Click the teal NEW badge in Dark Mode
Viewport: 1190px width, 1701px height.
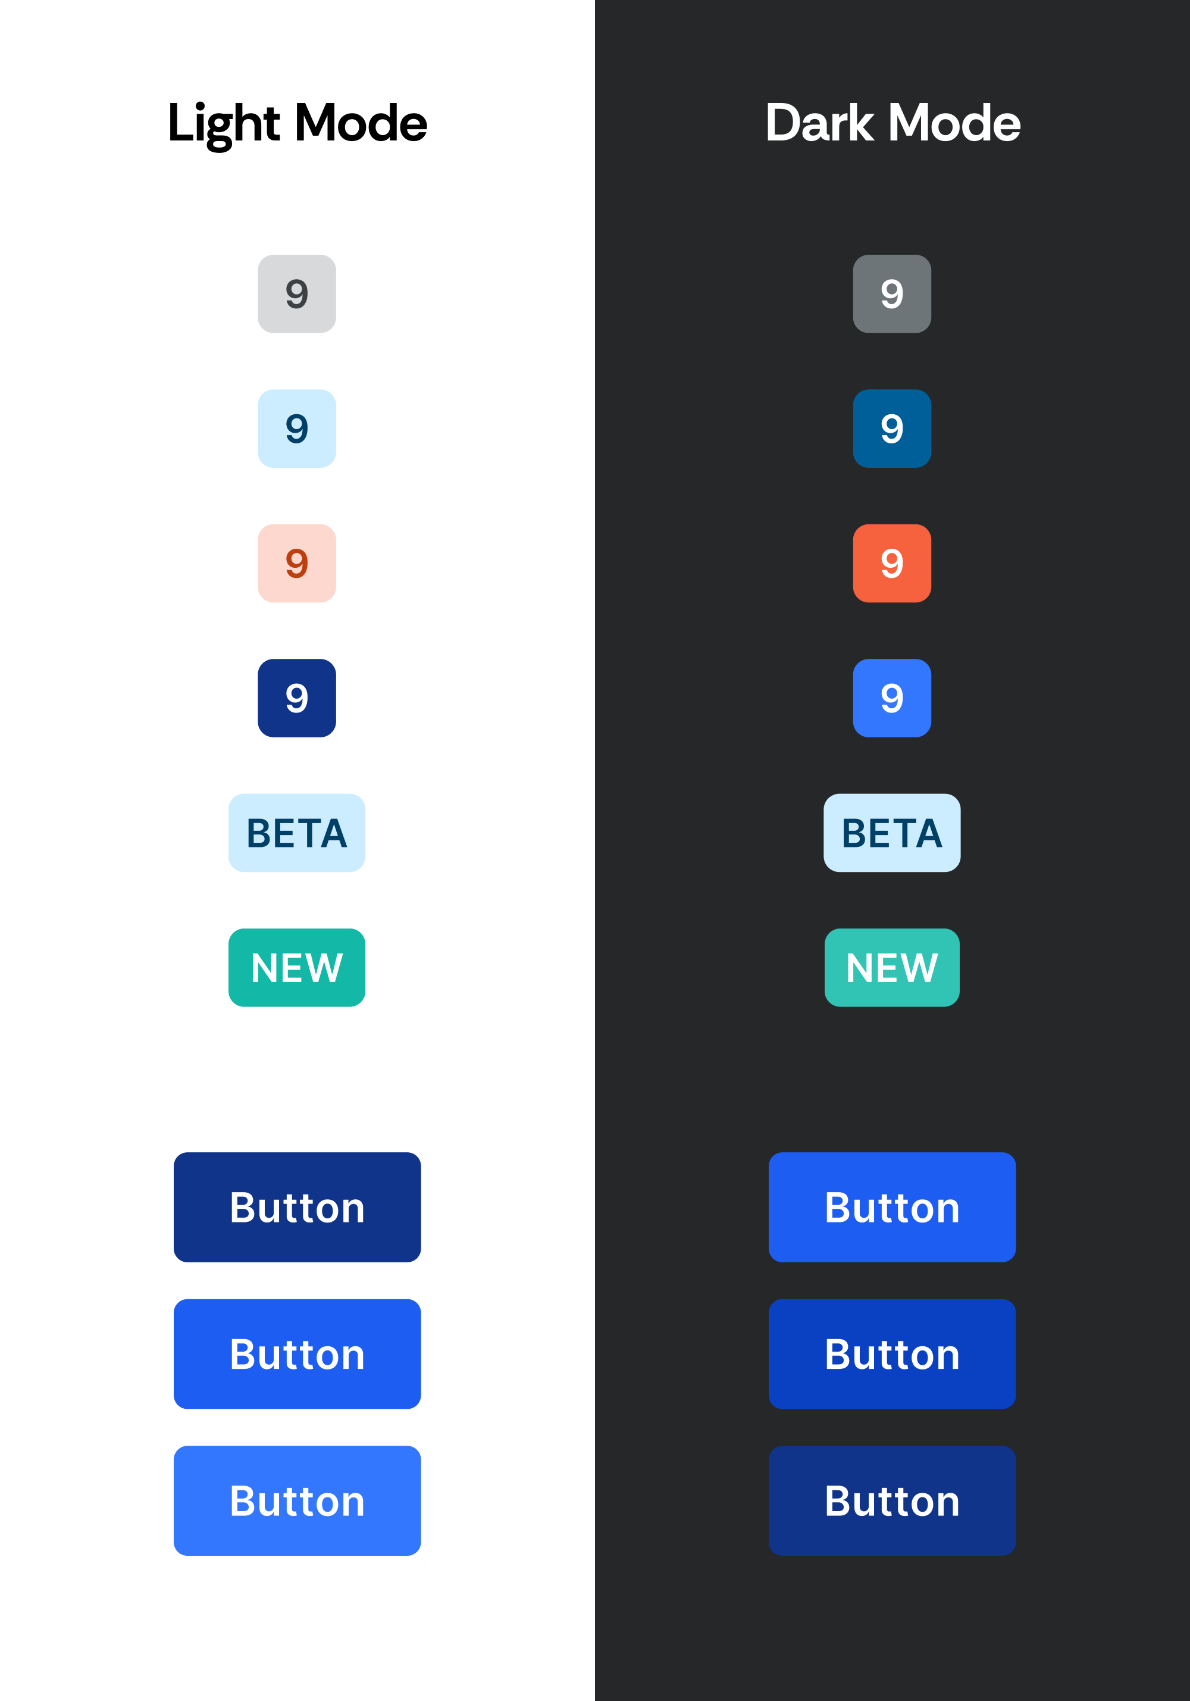pos(891,968)
